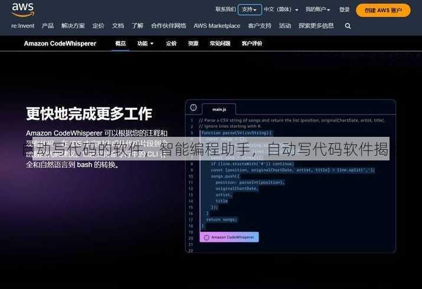Click code line 'originalChartDate,'

pos(237,189)
